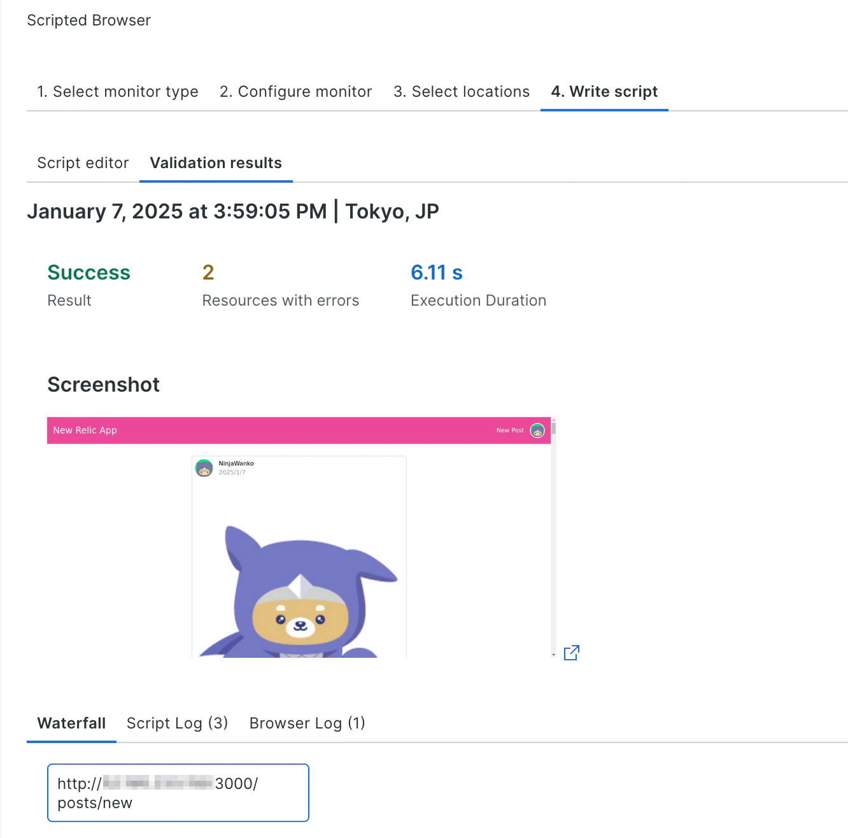
Task: Show the Script Log (3) tab
Action: pyautogui.click(x=177, y=723)
